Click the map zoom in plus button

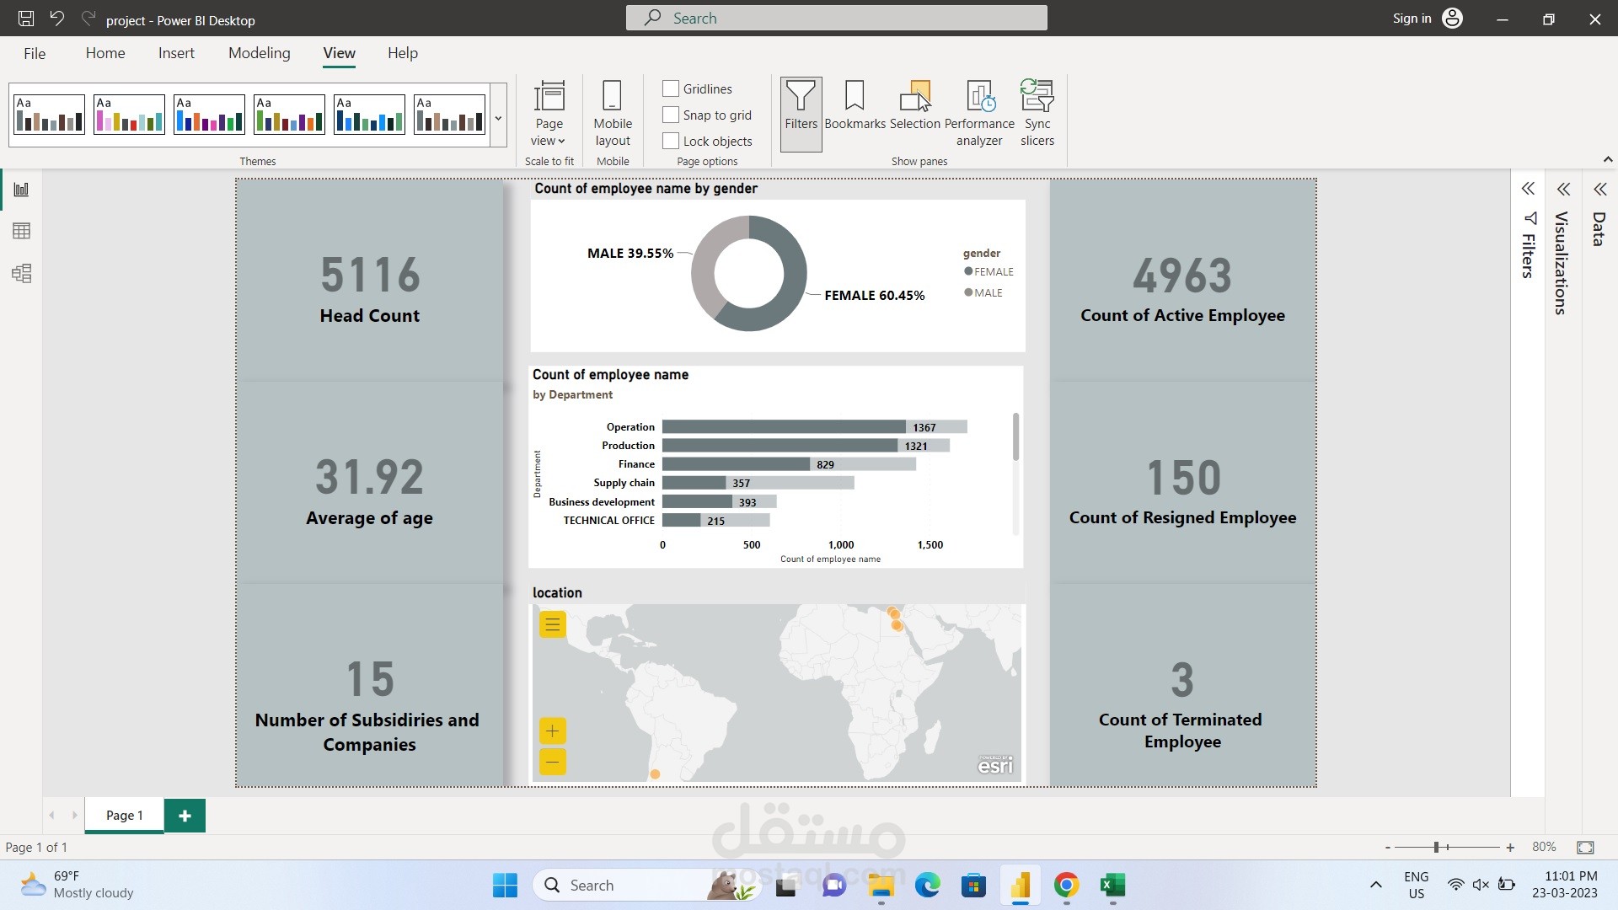point(552,731)
